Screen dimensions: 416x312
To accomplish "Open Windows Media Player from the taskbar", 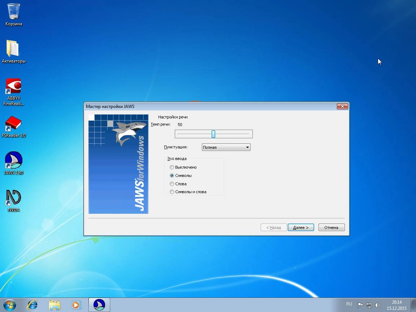I will pos(77,305).
